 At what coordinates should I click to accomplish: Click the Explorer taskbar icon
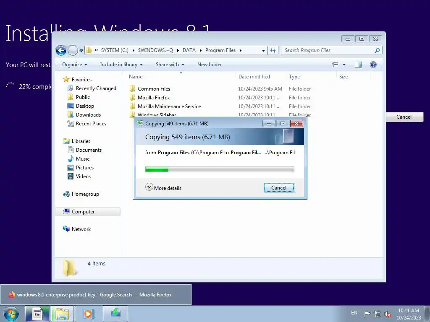click(62, 314)
